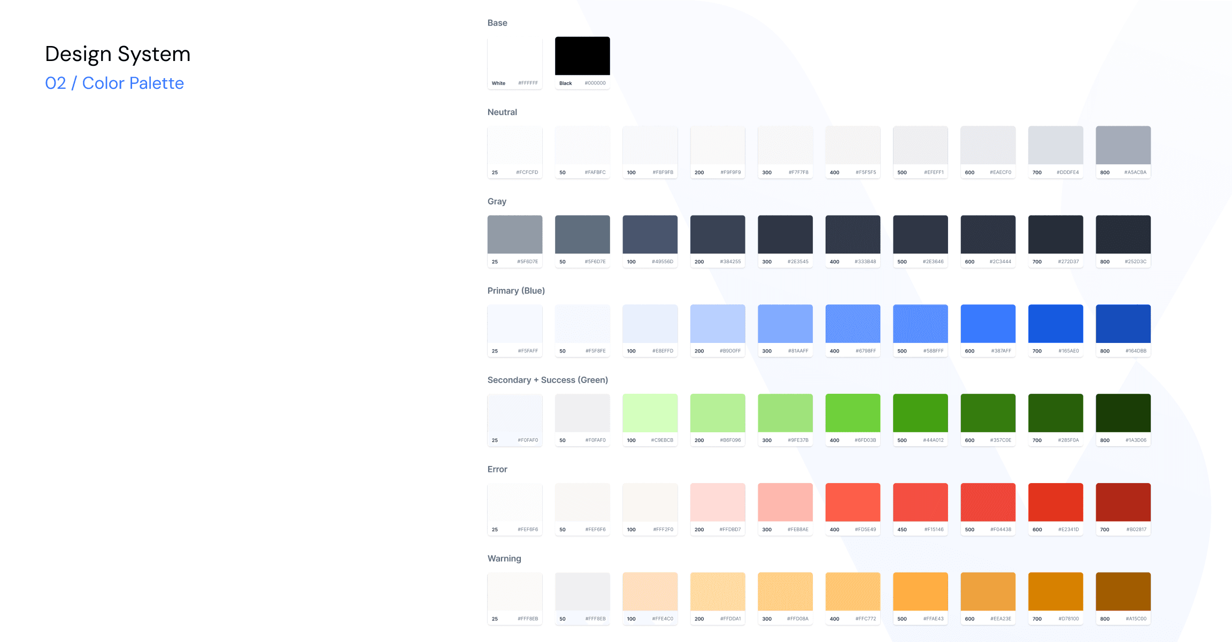Viewport: 1232px width, 642px height.
Task: Select Error 450 swatch #F15146
Action: 920,502
